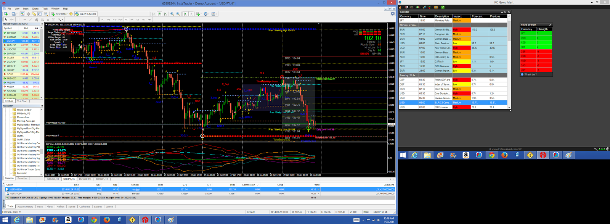
Task: Open the Strategy Tester toolbar icon
Action: click(46, 14)
